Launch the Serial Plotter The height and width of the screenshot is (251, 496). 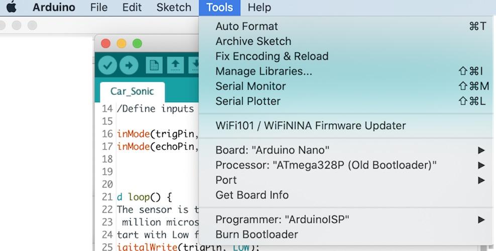click(x=346, y=101)
